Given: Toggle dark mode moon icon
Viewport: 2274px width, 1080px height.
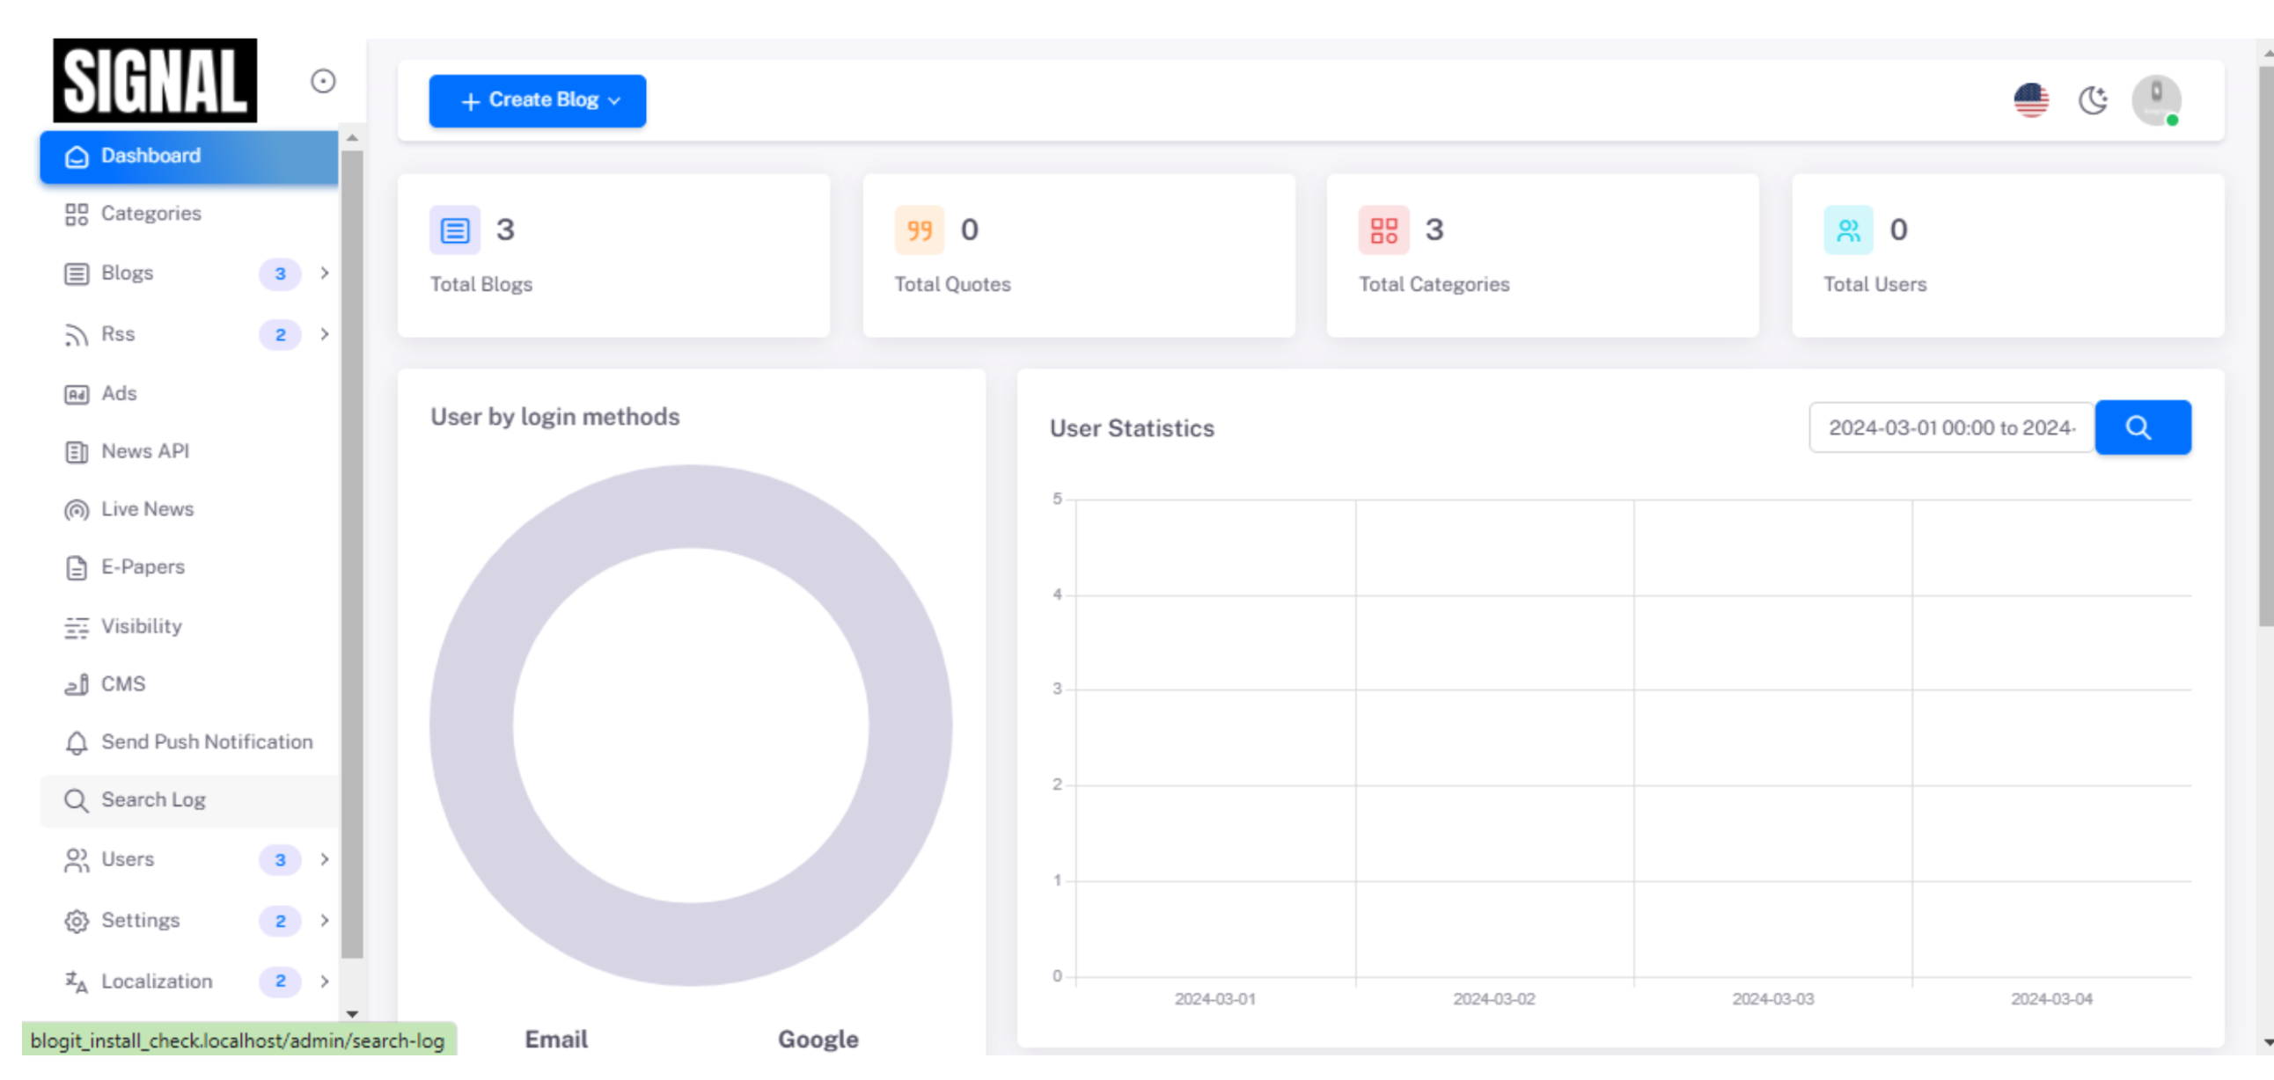Looking at the screenshot, I should click(2092, 100).
